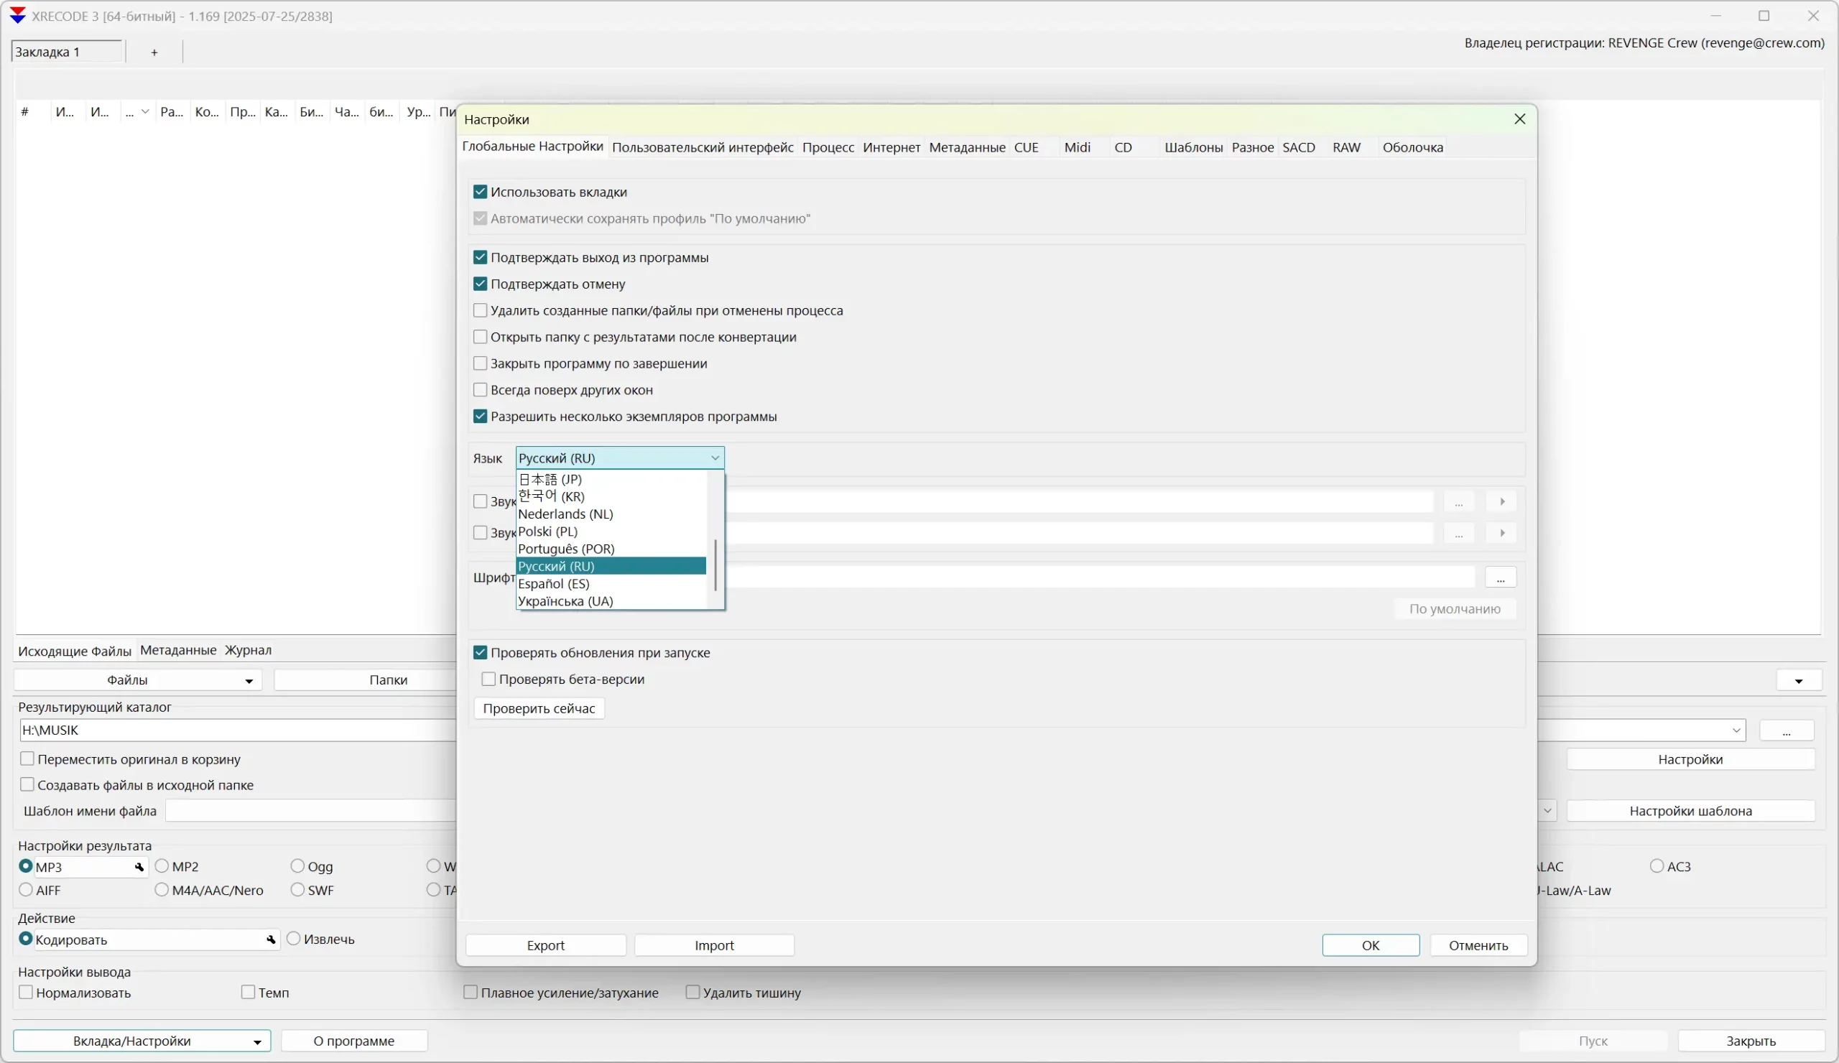Enable Всегда поверх других окон option
Viewport: 1839px width, 1063px height.
pyautogui.click(x=480, y=390)
